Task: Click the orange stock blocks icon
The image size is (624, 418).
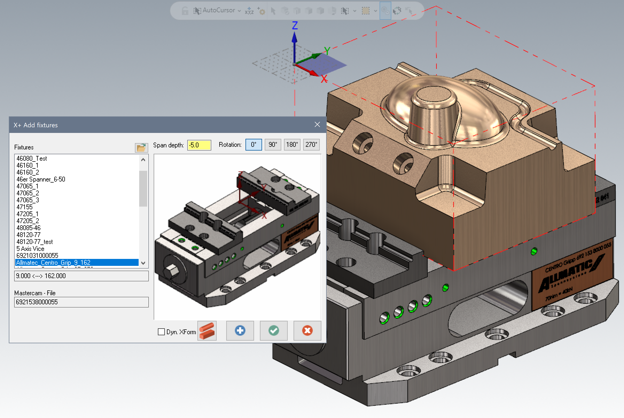Action: (x=207, y=331)
